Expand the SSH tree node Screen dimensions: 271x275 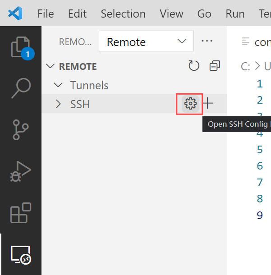click(x=58, y=104)
